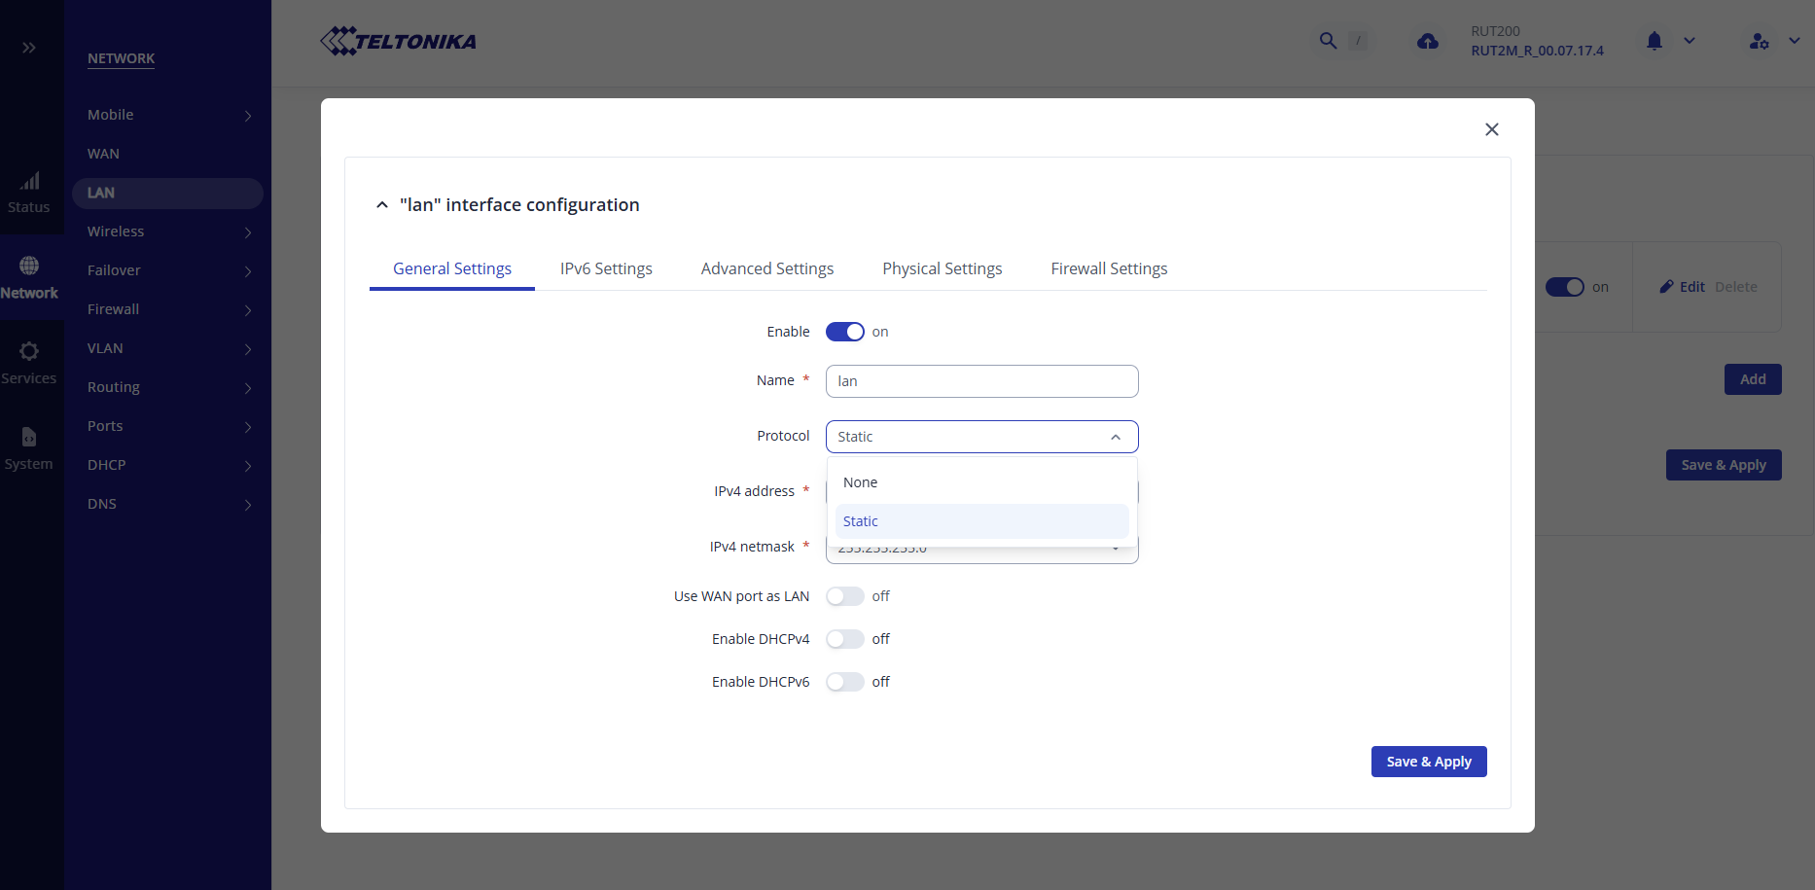Image resolution: width=1815 pixels, height=890 pixels.
Task: Enable the DHCPv4 toggle
Action: tap(844, 639)
